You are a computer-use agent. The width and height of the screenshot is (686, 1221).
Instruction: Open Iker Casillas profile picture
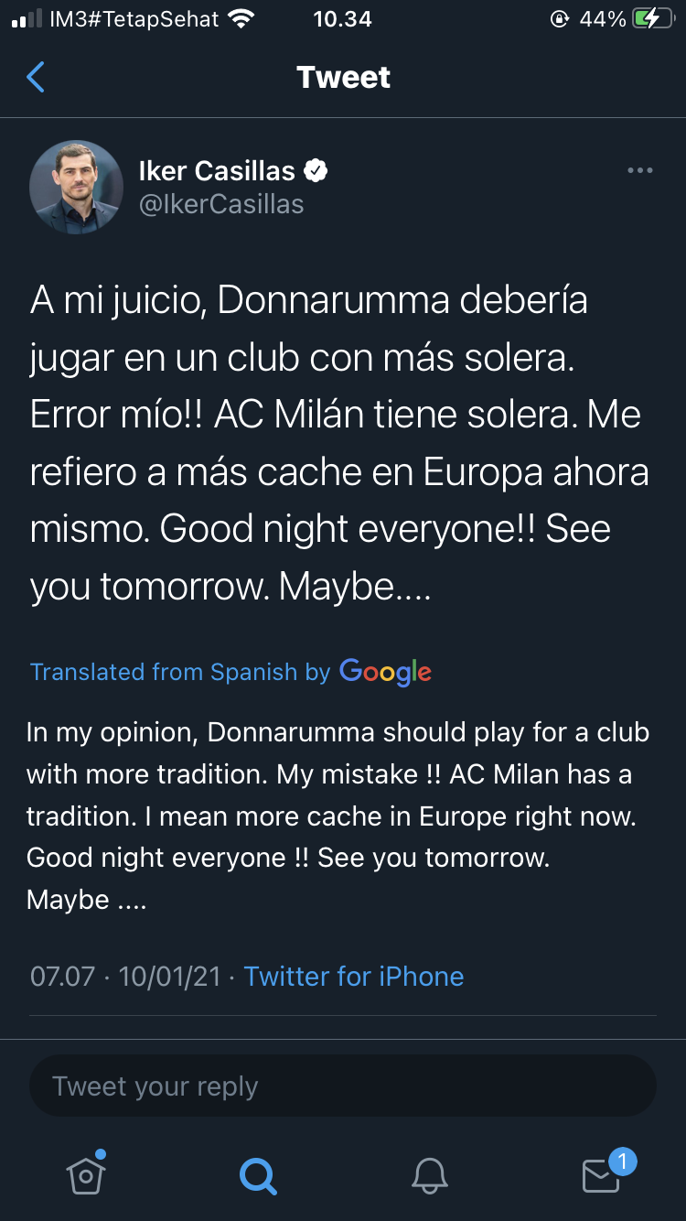coord(77,187)
